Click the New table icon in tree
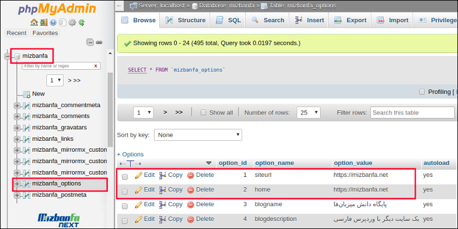 point(27,94)
